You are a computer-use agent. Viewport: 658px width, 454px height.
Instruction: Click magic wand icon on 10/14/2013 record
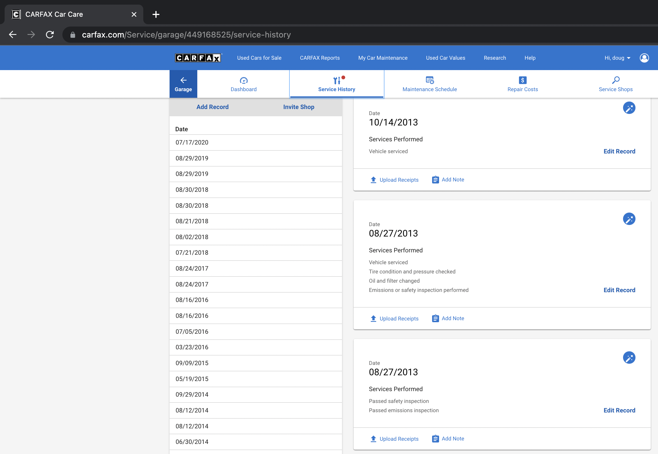[629, 108]
